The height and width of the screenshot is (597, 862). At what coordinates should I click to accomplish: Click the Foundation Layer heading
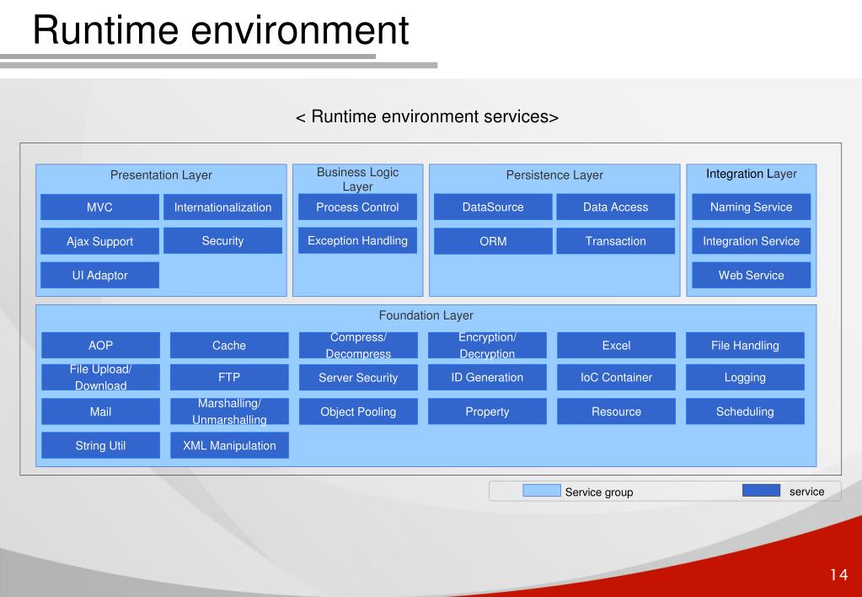(x=426, y=315)
